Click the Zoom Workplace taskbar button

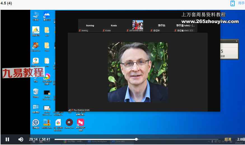97,142
